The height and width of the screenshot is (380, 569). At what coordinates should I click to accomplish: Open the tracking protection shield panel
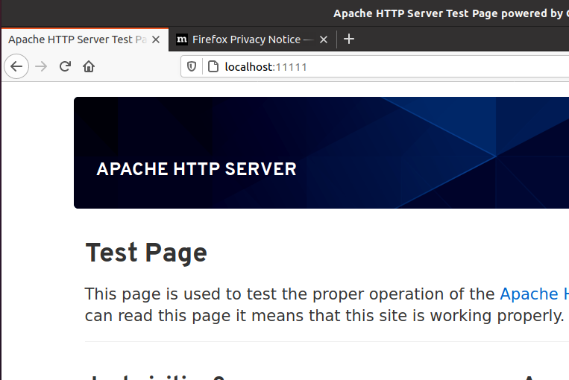click(192, 67)
